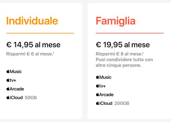The height and width of the screenshot is (122, 171).
Task: Click the Puoi condividere tutto description text
Action: (124, 60)
